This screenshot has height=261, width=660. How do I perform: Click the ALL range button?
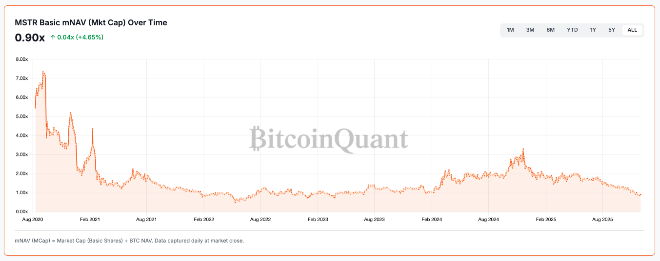pos(632,30)
